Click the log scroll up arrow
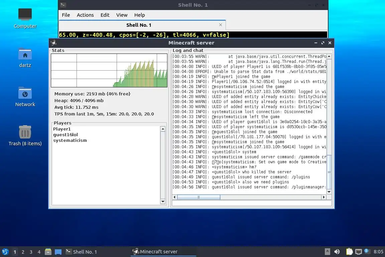 click(329, 56)
